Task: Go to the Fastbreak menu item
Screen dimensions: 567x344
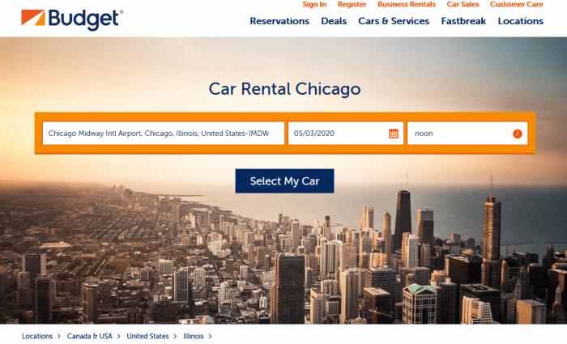Action: [463, 21]
